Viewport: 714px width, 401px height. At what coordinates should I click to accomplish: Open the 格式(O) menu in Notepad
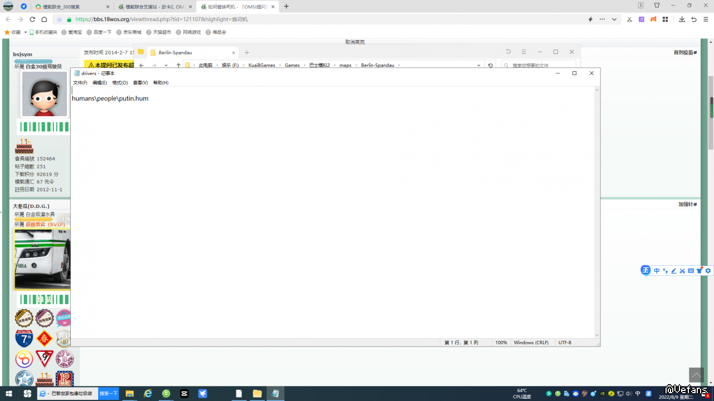pos(120,83)
